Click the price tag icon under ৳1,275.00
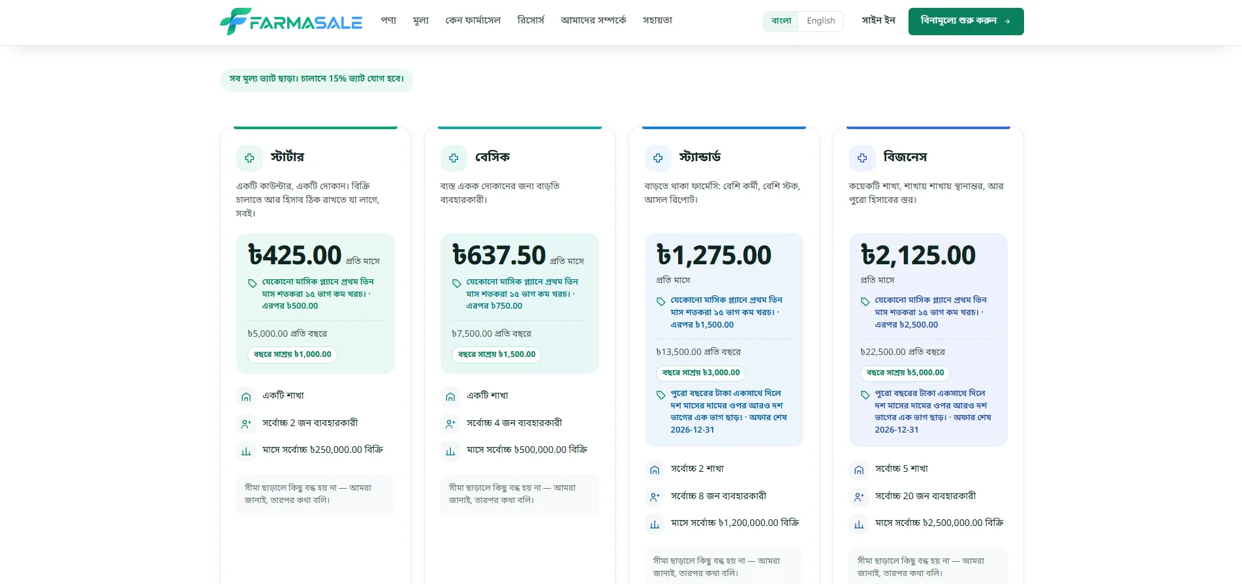 [660, 301]
